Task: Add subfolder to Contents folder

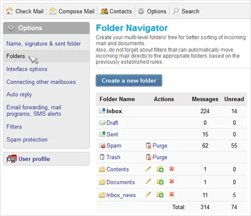Action: tap(160, 169)
